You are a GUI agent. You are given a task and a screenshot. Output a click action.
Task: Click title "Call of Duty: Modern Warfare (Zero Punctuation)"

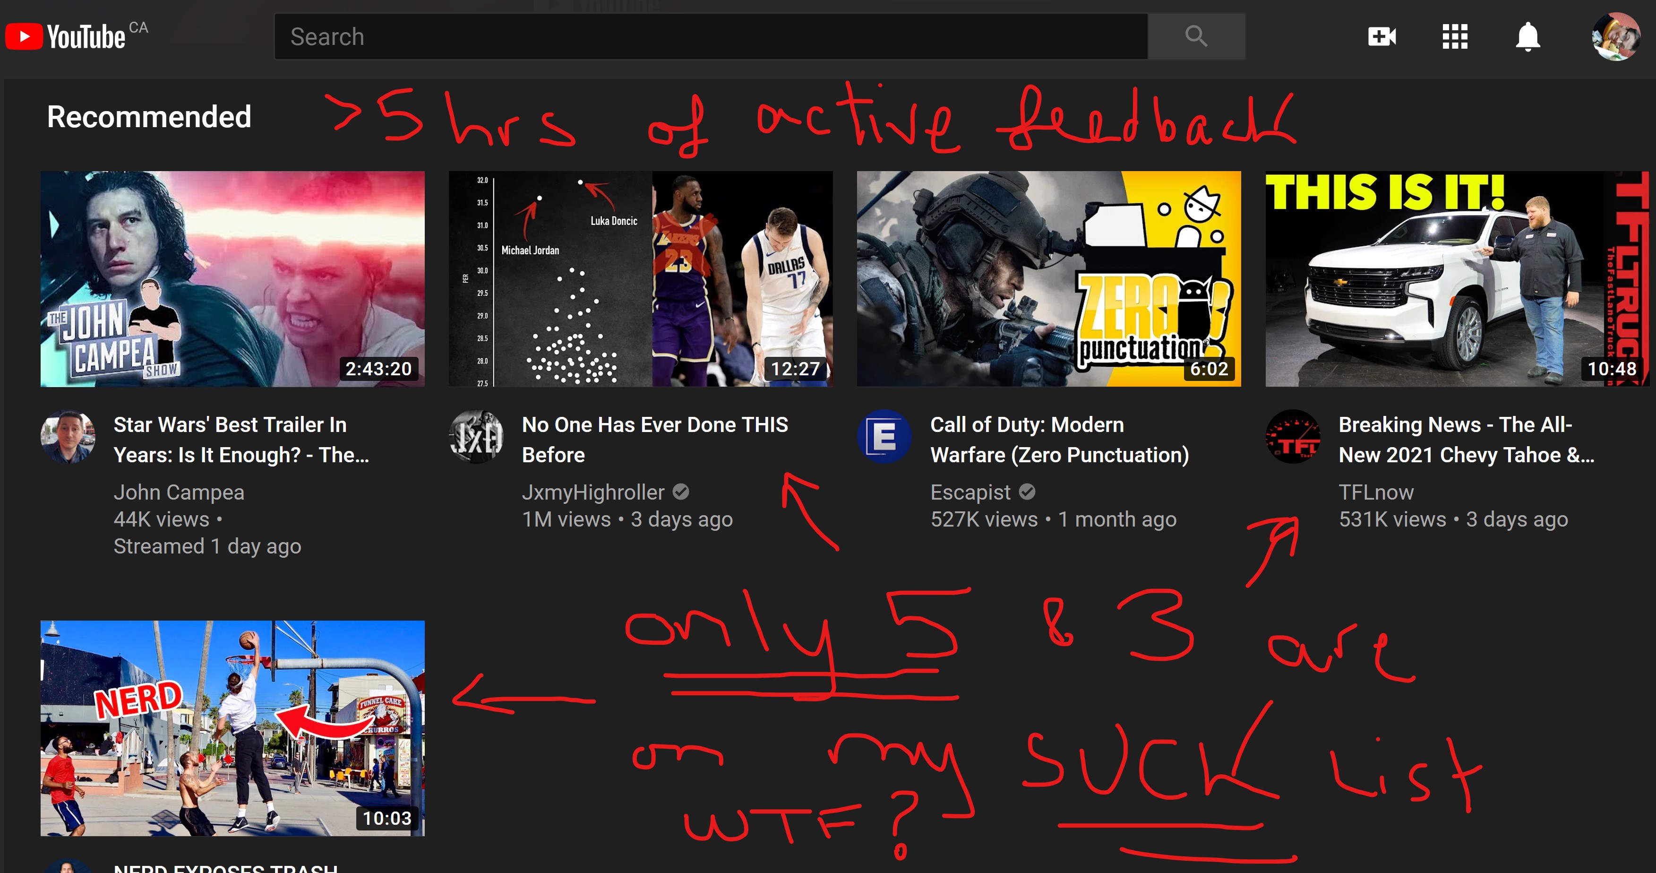click(1059, 440)
